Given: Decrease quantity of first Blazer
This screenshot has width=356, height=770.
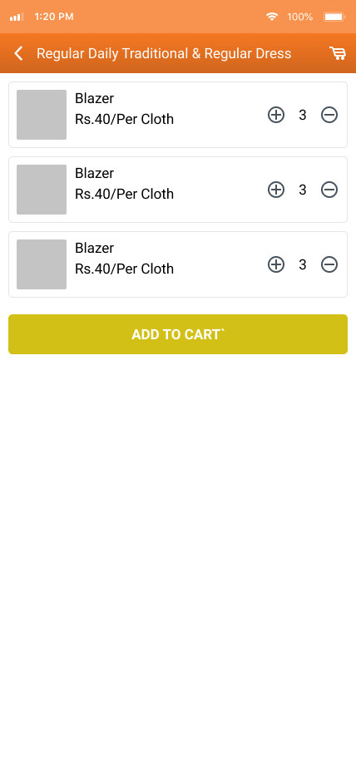Looking at the screenshot, I should coord(329,115).
